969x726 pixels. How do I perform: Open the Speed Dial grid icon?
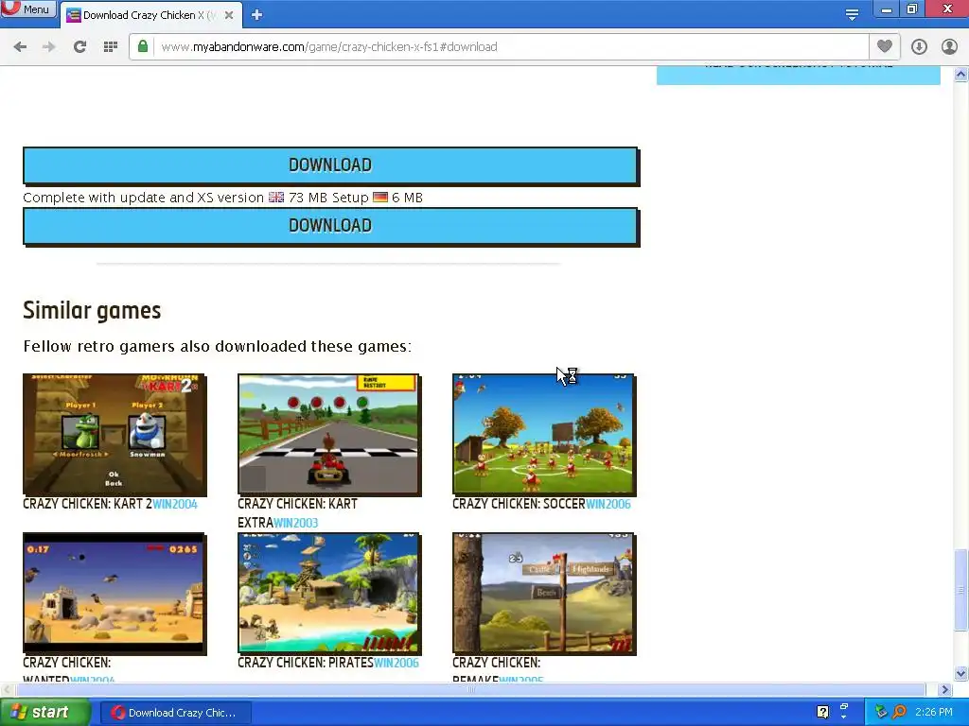(111, 47)
